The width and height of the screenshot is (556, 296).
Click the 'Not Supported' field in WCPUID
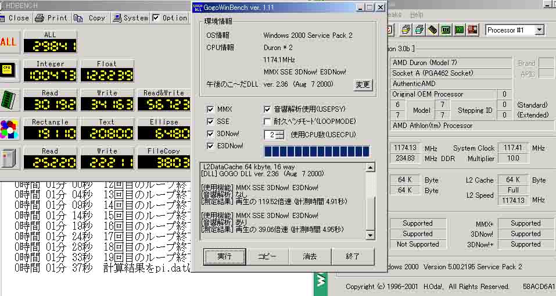pos(418,244)
